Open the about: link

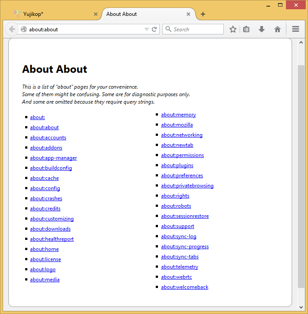tap(38, 117)
